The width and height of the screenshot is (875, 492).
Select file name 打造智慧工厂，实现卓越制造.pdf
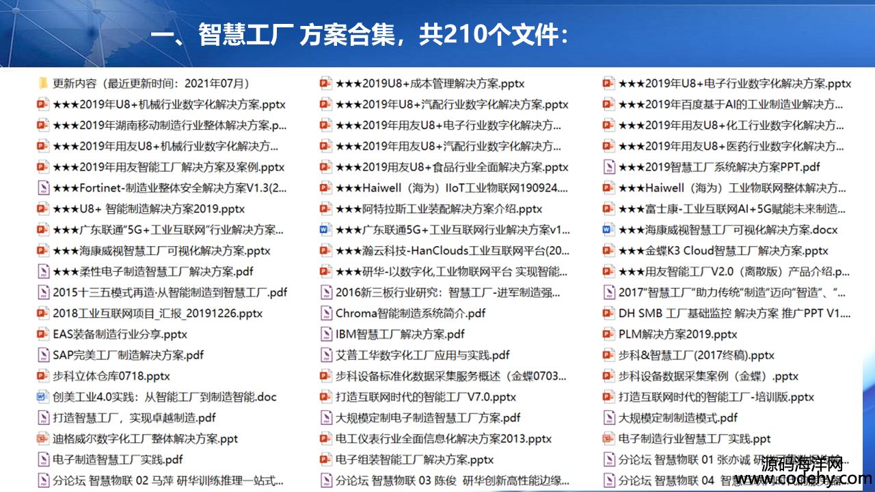coord(135,418)
